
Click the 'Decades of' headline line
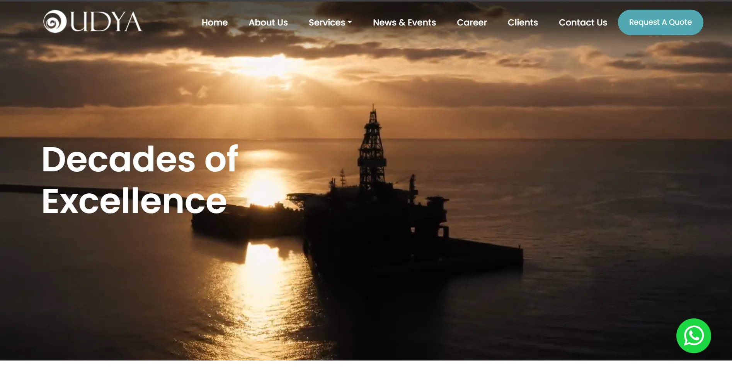click(x=140, y=159)
